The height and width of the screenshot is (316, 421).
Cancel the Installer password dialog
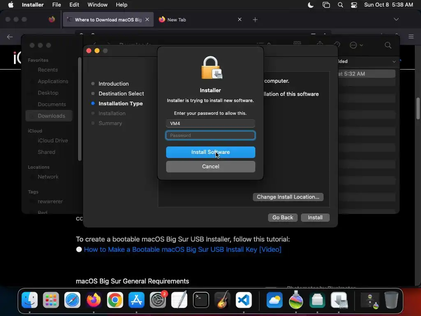(x=210, y=167)
